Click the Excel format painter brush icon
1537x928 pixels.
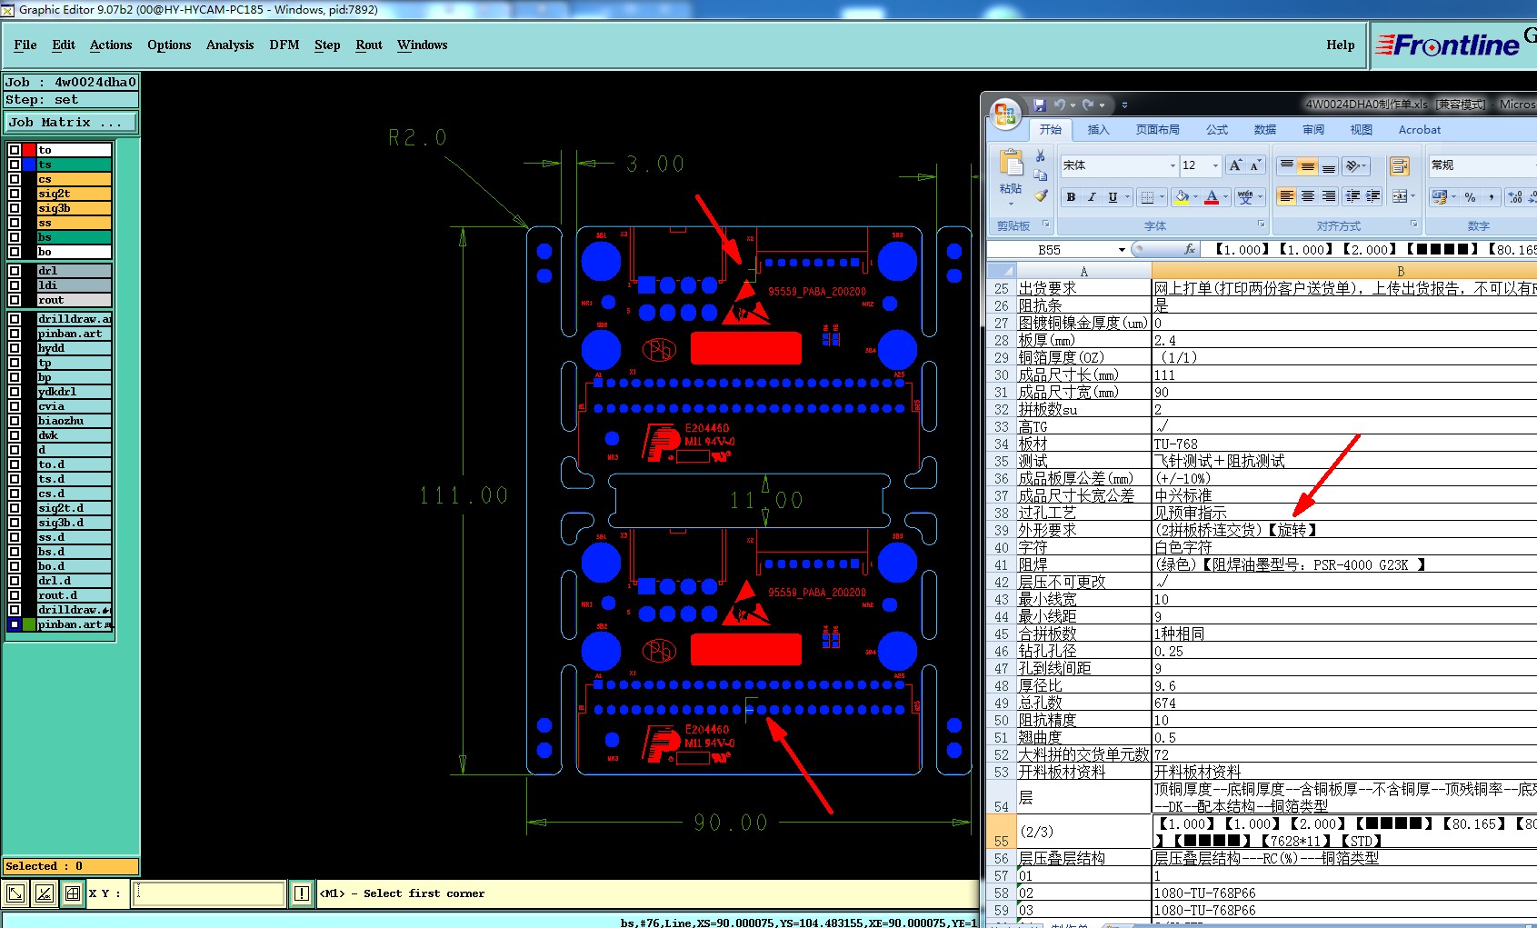click(x=1041, y=195)
